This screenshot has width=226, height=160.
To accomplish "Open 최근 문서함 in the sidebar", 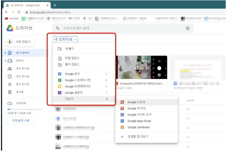I will pyautogui.click(x=23, y=76).
